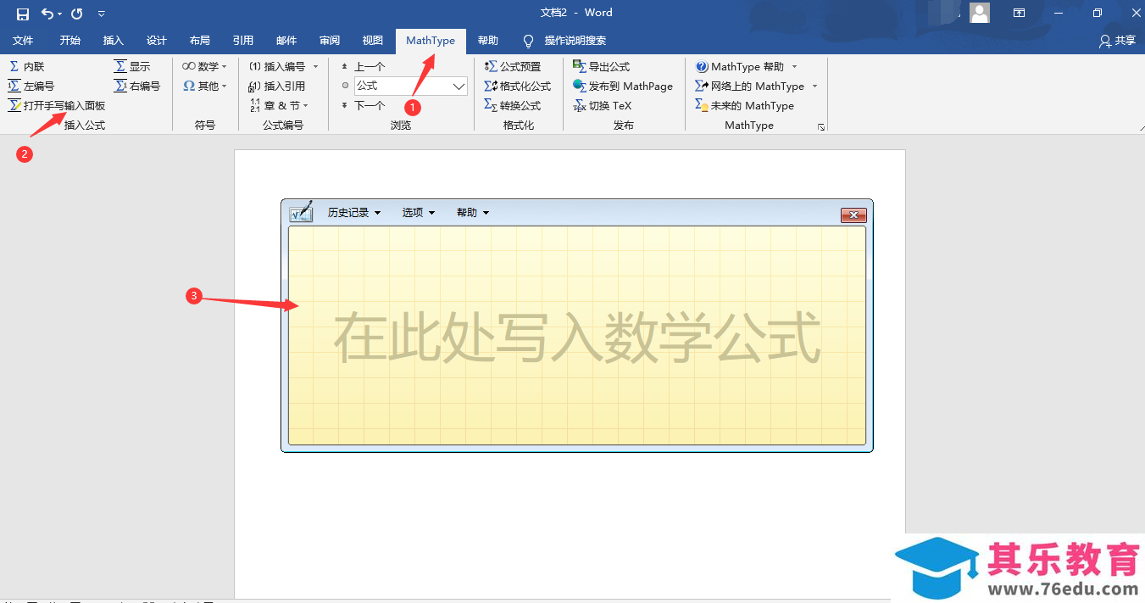Insert 右编号 right-numbered equation

point(137,86)
